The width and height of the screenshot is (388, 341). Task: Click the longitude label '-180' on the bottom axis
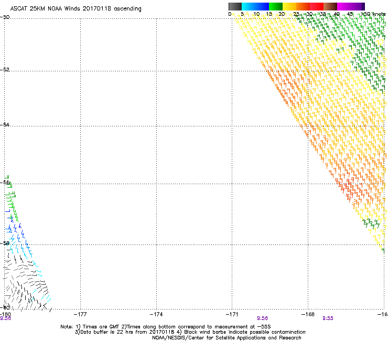tap(5, 314)
